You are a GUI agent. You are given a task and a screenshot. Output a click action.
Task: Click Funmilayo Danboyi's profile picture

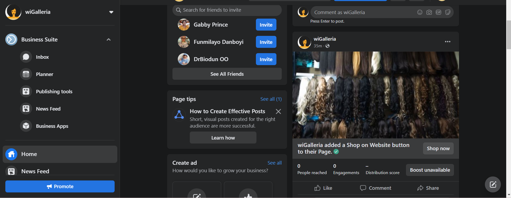[x=184, y=42]
